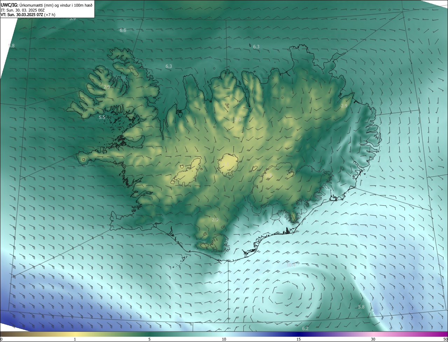Click the 5 tick on the color scale
Viewport: 448px width, 342px height.
[149, 340]
